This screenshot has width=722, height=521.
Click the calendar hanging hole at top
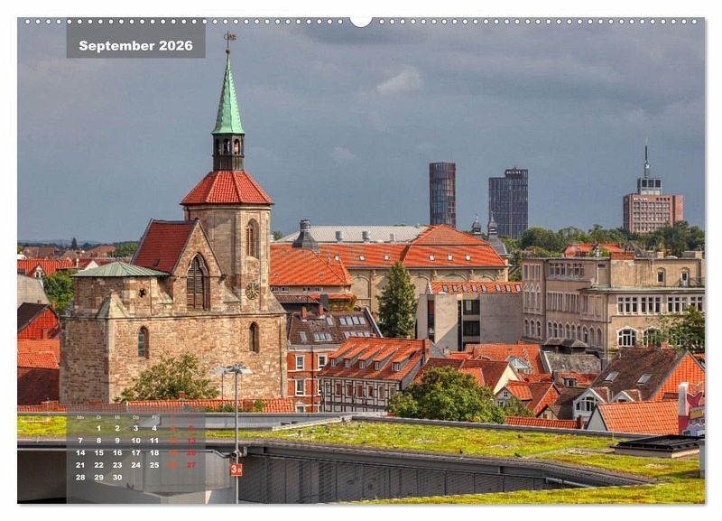click(x=361, y=21)
